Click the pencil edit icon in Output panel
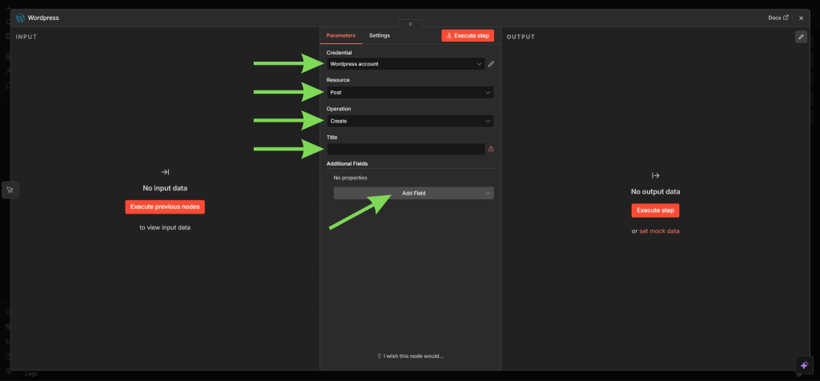 (x=801, y=37)
